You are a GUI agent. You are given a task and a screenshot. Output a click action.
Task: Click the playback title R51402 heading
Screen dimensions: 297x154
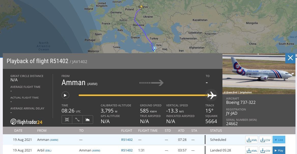click(x=37, y=61)
